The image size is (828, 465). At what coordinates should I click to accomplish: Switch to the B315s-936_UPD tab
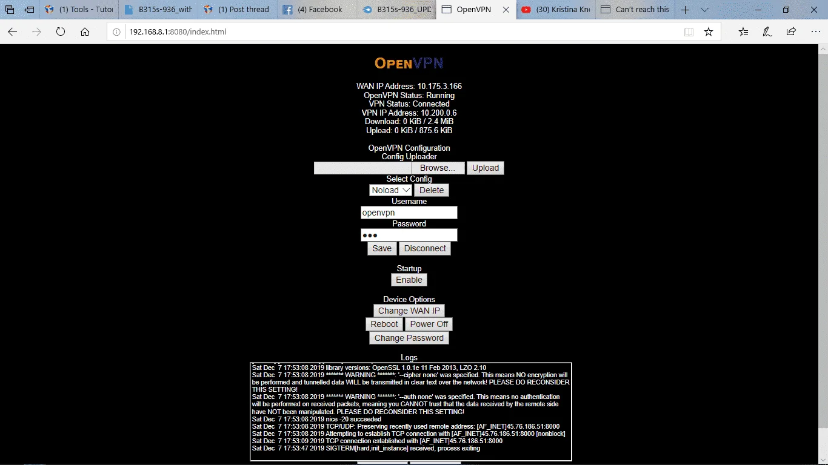point(396,10)
